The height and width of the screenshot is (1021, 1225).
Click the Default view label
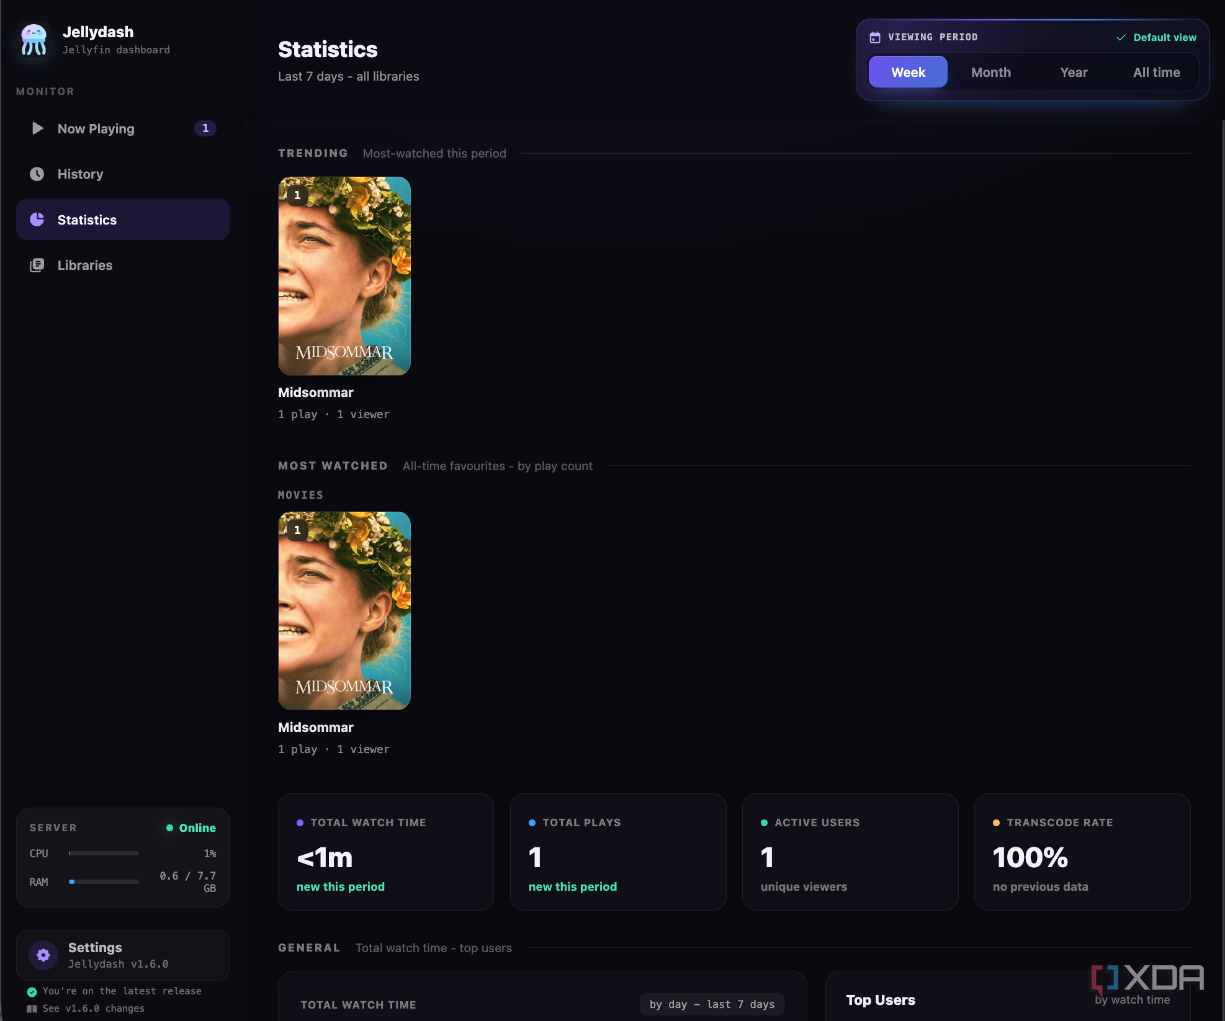click(x=1165, y=37)
